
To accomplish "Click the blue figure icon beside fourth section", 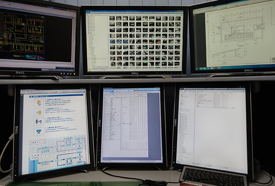I will tap(39, 131).
